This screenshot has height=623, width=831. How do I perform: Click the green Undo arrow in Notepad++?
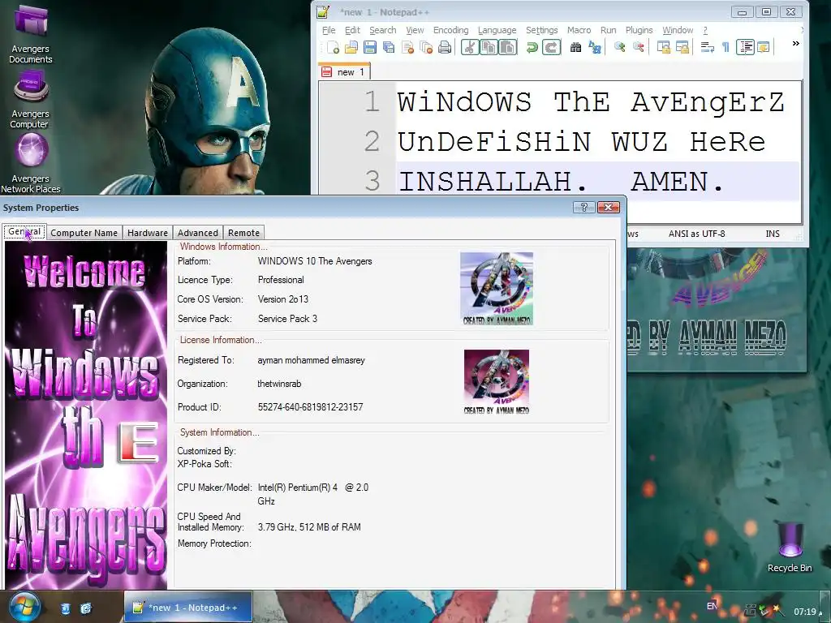tap(532, 48)
